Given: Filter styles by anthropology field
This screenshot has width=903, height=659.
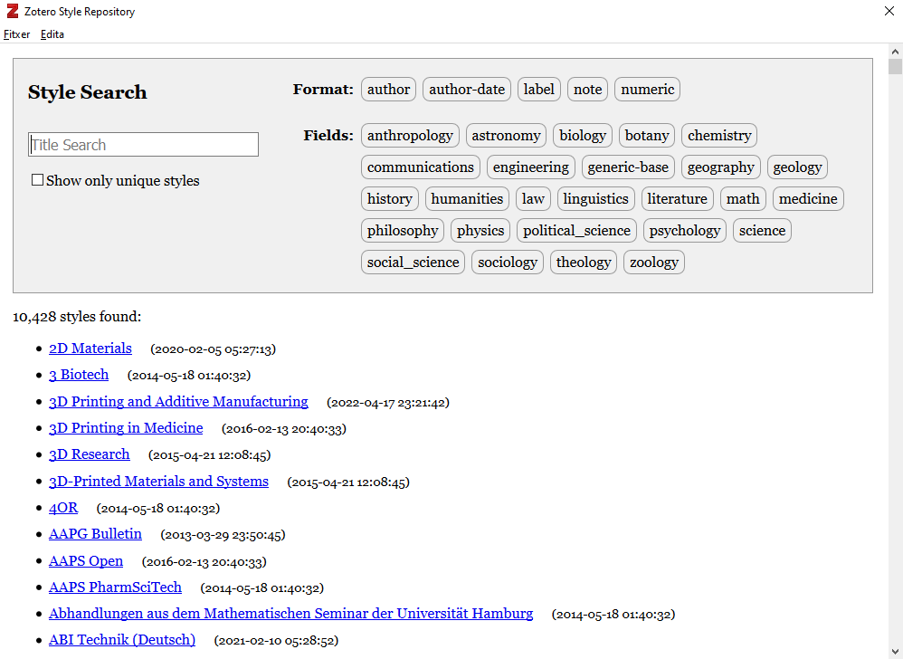Looking at the screenshot, I should click(410, 136).
